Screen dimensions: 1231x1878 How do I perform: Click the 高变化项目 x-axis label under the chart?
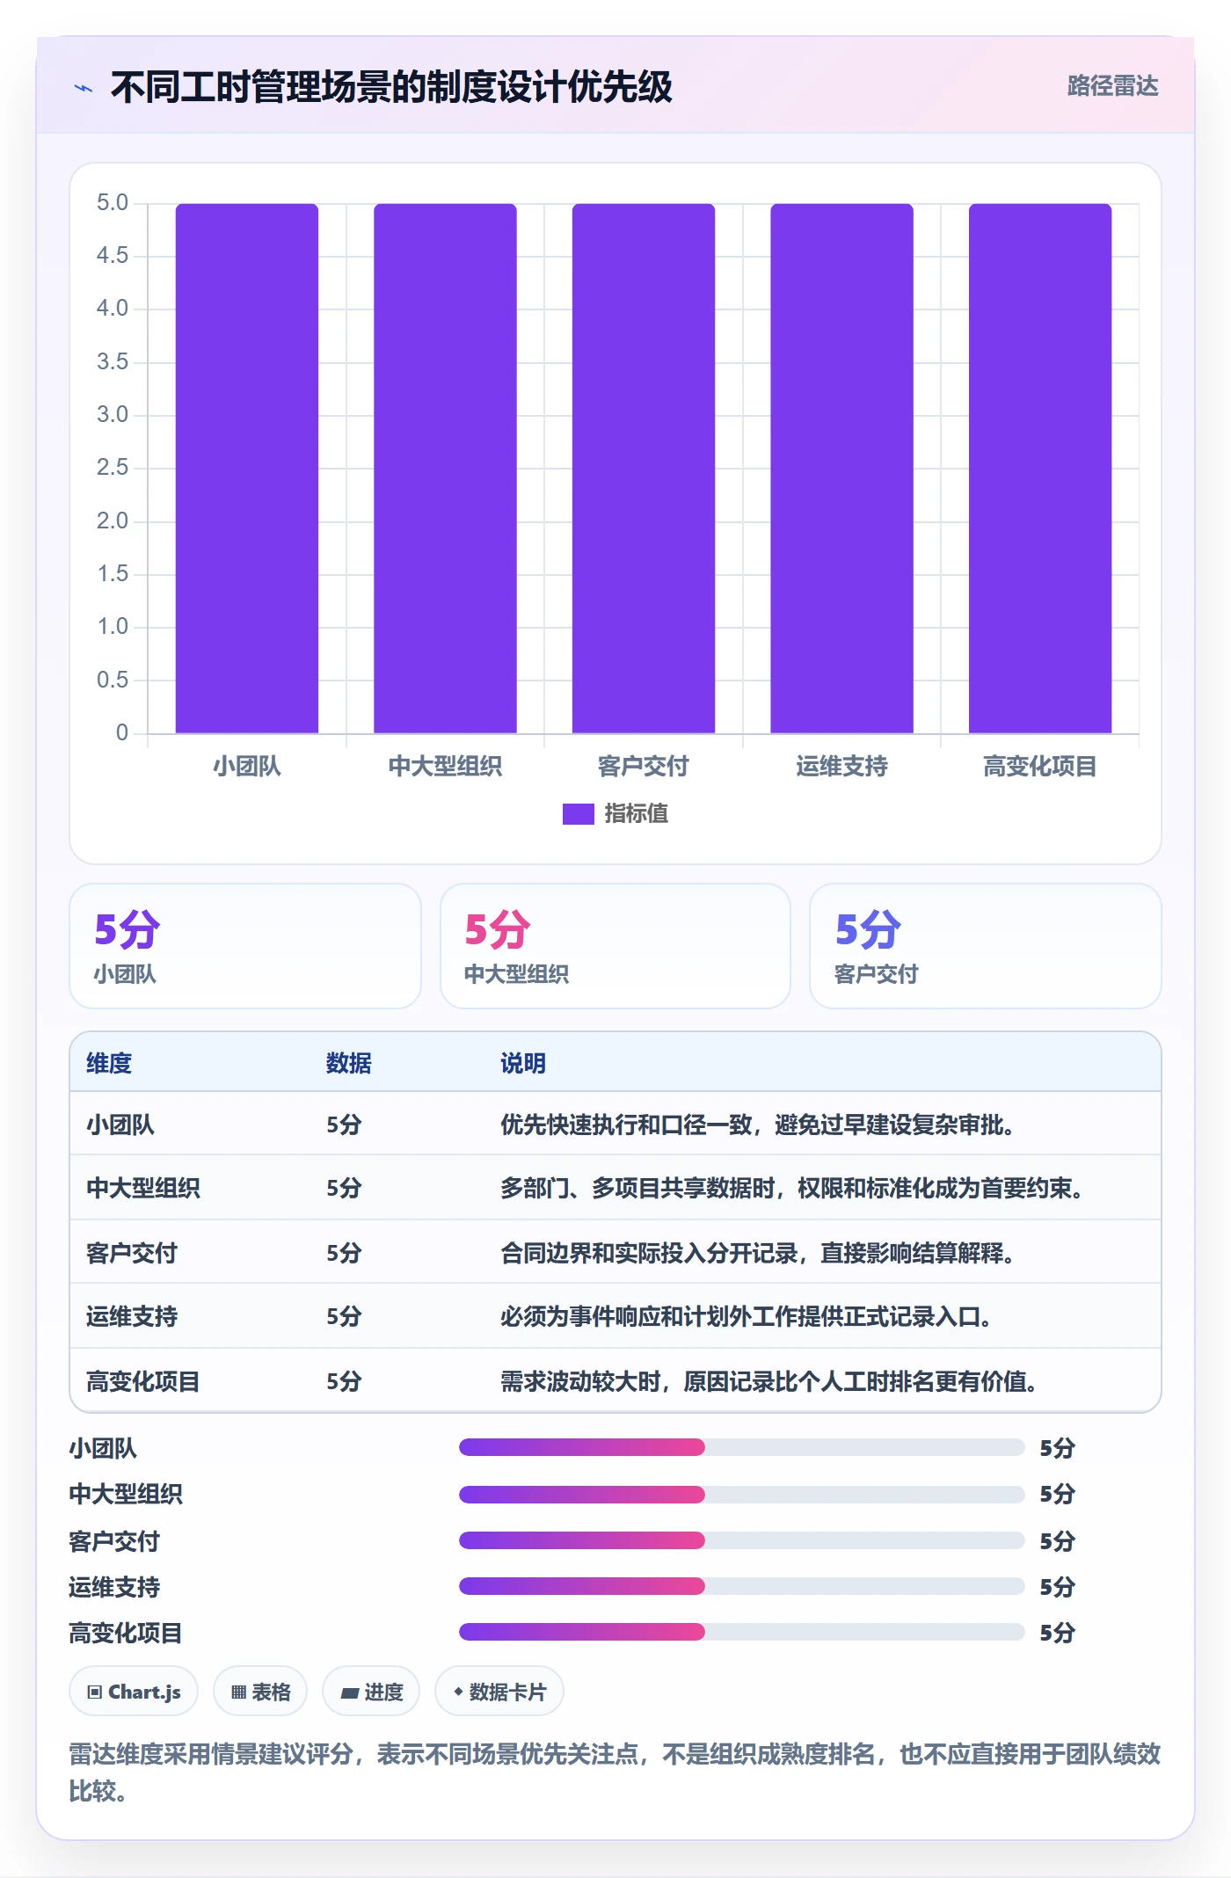point(1040,767)
